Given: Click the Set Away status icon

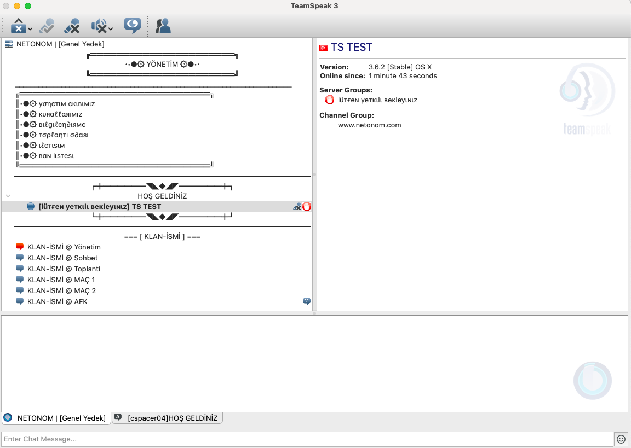Looking at the screenshot, I should click(x=18, y=26).
